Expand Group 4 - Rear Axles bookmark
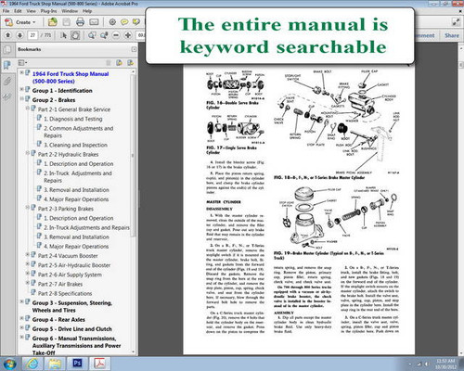The height and width of the screenshot is (371, 464). tap(21, 318)
